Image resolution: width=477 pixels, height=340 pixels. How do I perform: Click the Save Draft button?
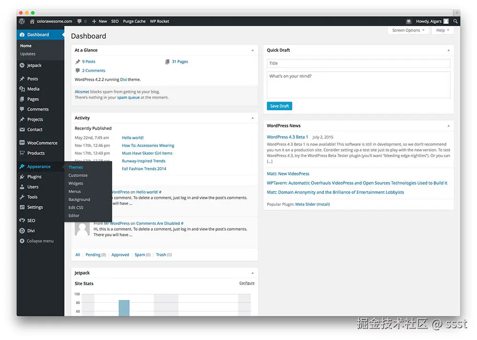coord(279,106)
